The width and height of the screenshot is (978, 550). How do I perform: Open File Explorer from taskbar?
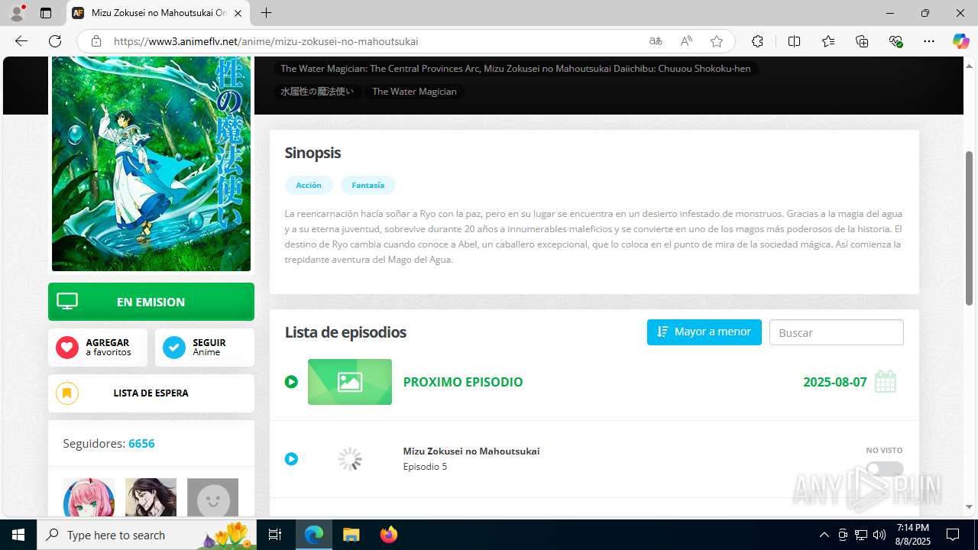tap(351, 535)
